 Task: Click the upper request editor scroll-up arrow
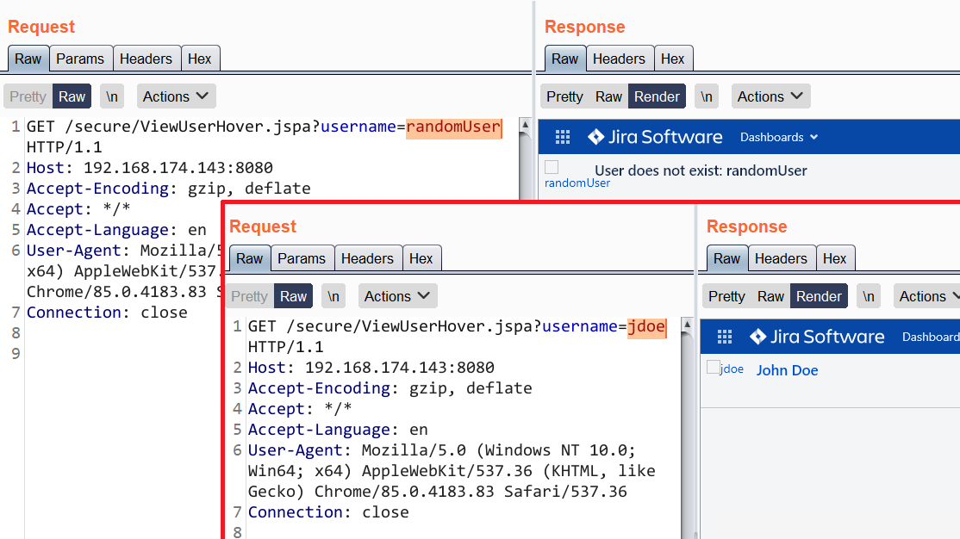525,125
